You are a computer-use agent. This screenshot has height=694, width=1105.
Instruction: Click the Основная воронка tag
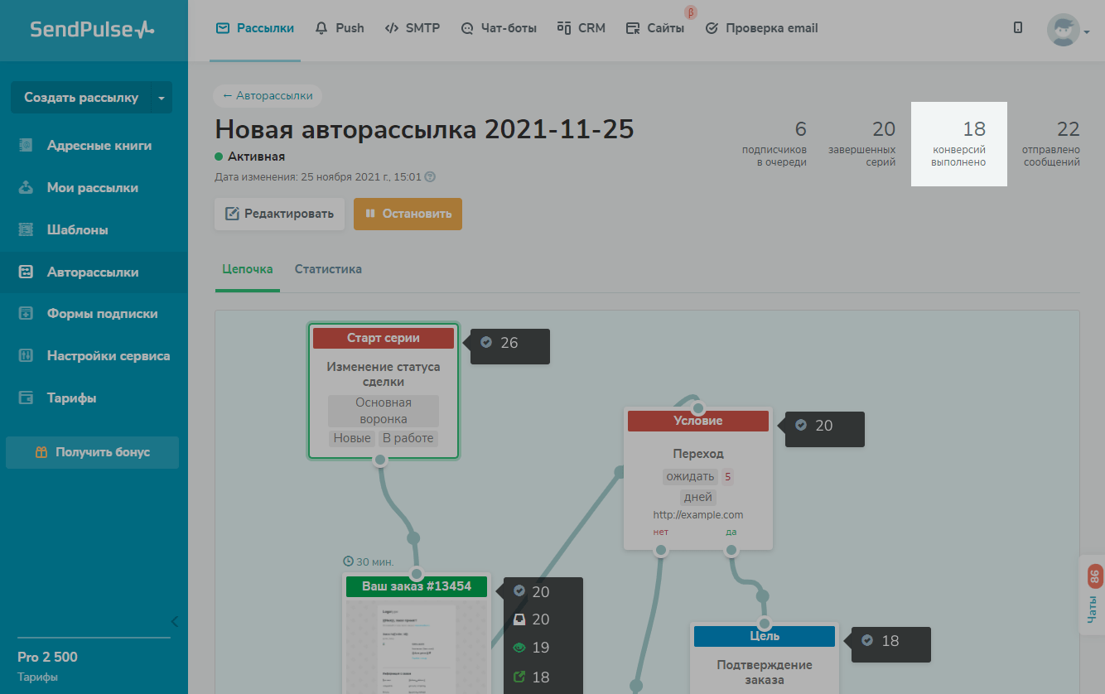click(384, 411)
